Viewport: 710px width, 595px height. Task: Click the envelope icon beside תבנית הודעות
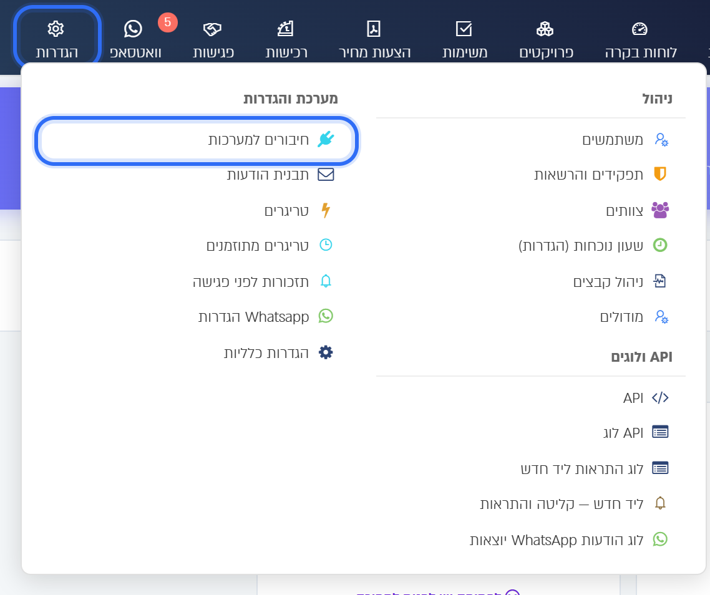(326, 175)
